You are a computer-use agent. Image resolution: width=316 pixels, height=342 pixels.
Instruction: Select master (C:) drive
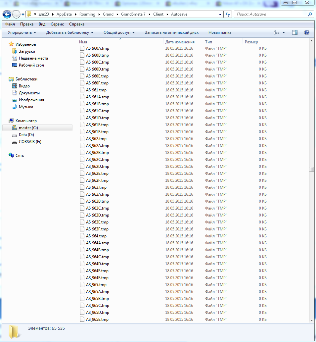[37, 128]
